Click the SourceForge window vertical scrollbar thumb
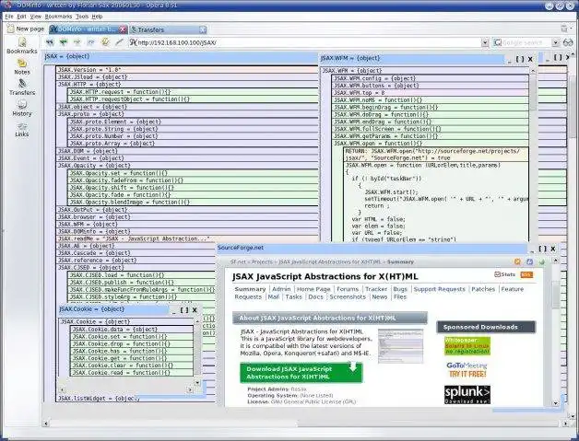 tap(556, 295)
